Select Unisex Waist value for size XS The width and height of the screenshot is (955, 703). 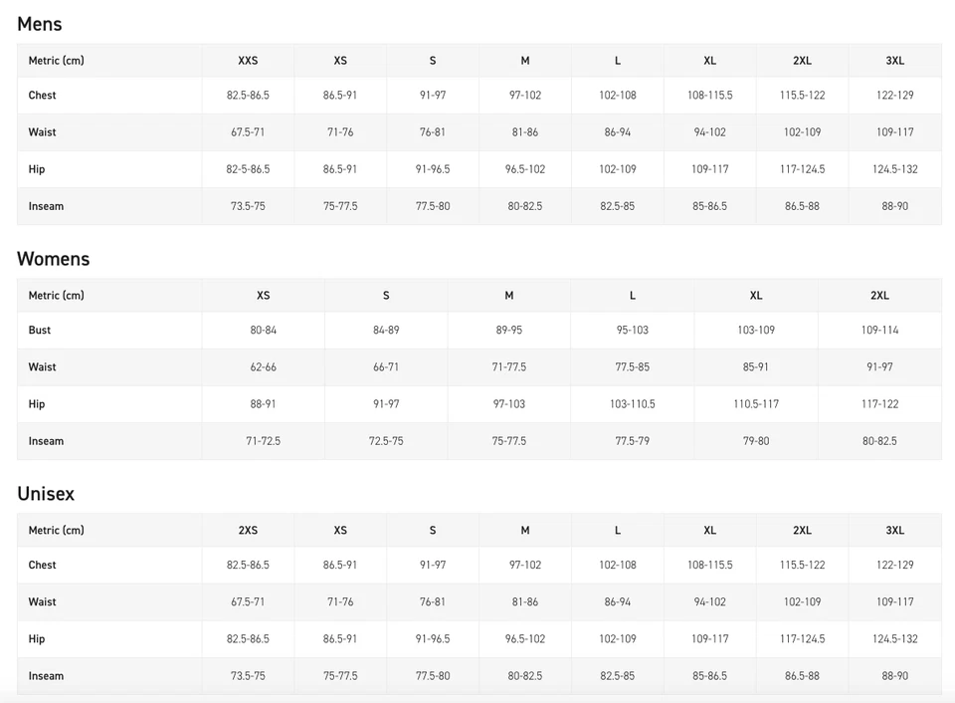pos(340,602)
